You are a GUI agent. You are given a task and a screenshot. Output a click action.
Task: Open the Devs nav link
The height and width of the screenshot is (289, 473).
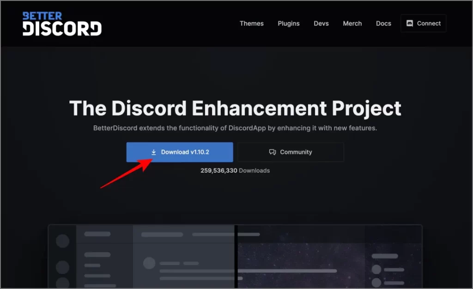[321, 24]
